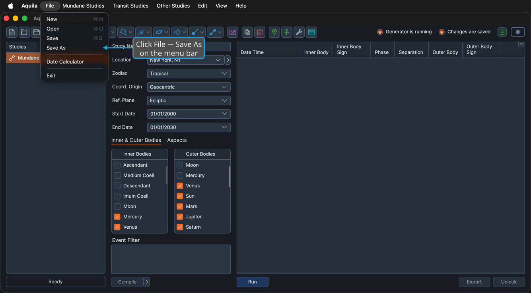Click the sun theme icon button
The image size is (531, 293).
(x=518, y=32)
